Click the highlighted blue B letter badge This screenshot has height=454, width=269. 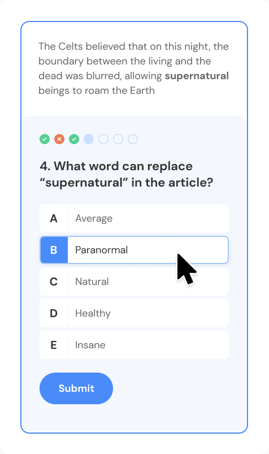[x=54, y=250]
